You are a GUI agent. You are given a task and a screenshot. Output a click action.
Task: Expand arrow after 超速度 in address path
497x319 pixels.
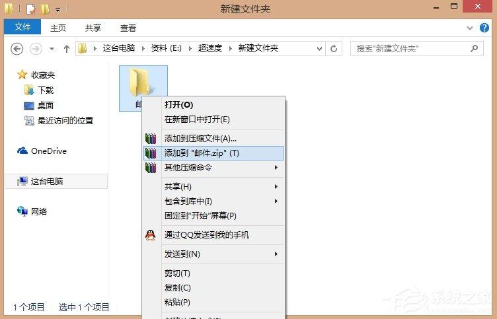click(x=231, y=48)
